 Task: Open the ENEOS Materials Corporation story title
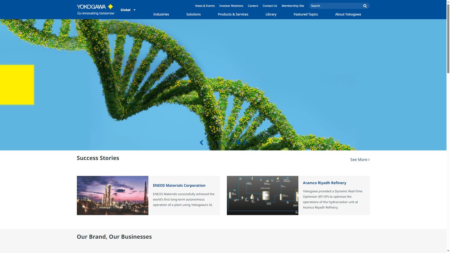tap(179, 186)
